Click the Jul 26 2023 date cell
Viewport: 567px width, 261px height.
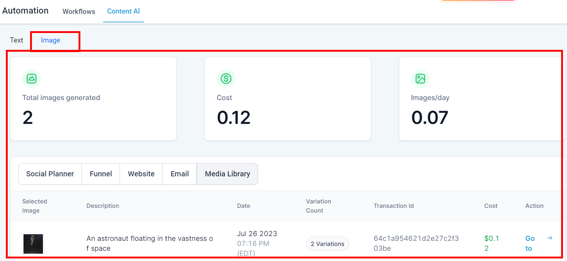257,243
